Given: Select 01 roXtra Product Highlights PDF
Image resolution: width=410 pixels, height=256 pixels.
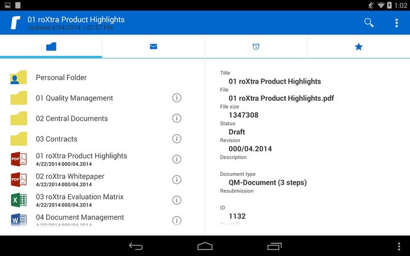Looking at the screenshot, I should pyautogui.click(x=81, y=159).
